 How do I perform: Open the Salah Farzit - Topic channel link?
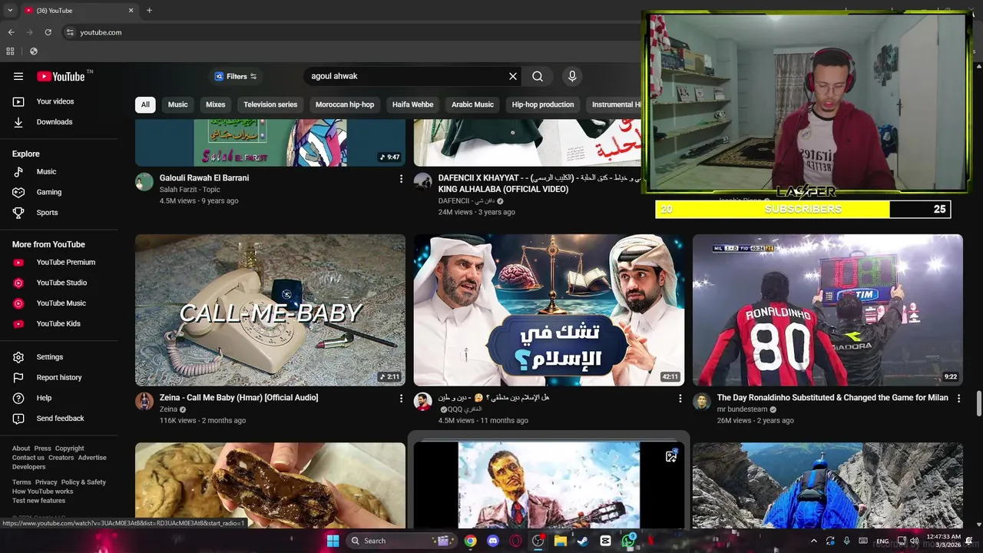190,190
